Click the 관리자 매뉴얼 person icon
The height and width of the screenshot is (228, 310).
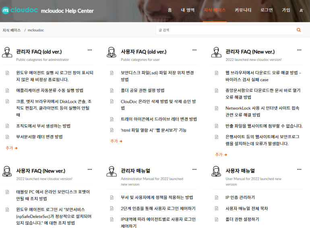pyautogui.click(x=112, y=171)
